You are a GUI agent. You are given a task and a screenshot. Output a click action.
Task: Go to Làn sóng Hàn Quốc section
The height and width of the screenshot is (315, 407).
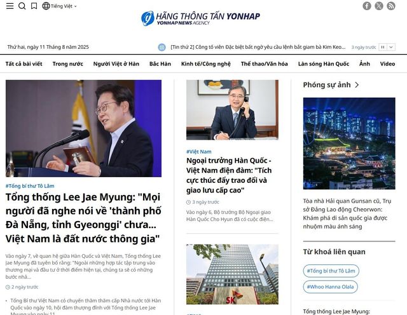(323, 64)
